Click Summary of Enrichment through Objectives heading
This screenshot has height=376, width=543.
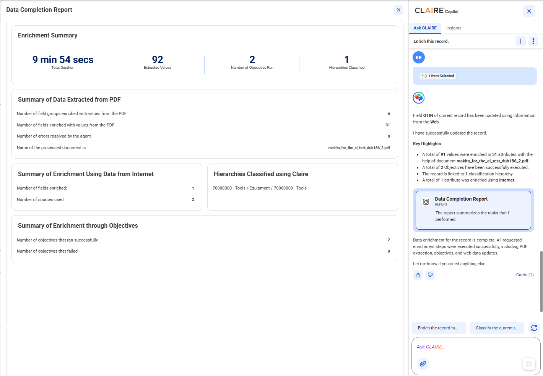coord(78,225)
